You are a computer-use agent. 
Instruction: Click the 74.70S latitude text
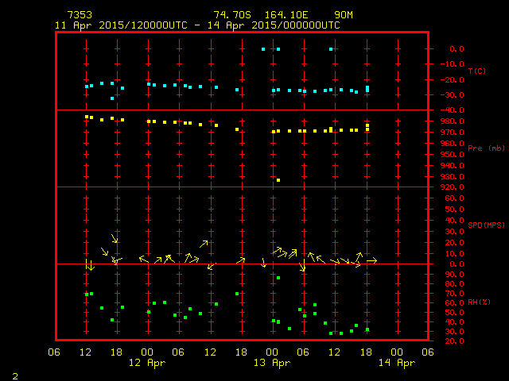coord(231,15)
